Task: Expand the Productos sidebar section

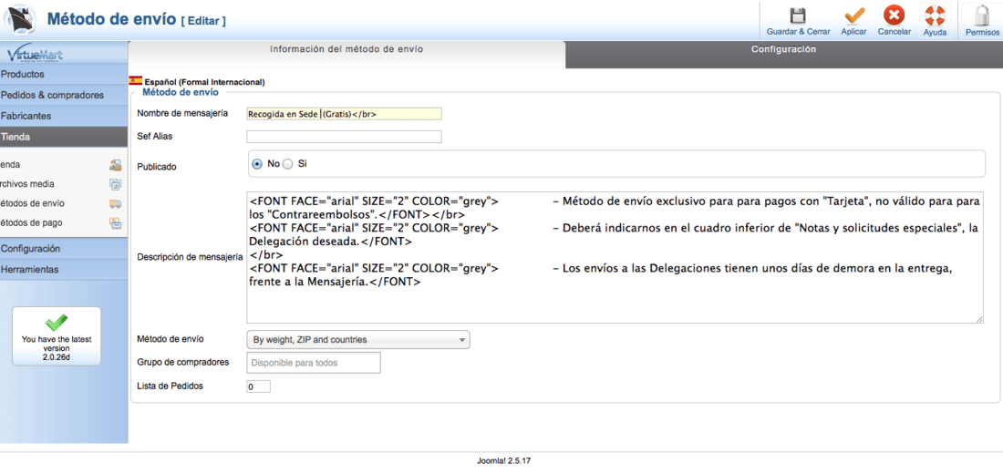Action: (64, 74)
